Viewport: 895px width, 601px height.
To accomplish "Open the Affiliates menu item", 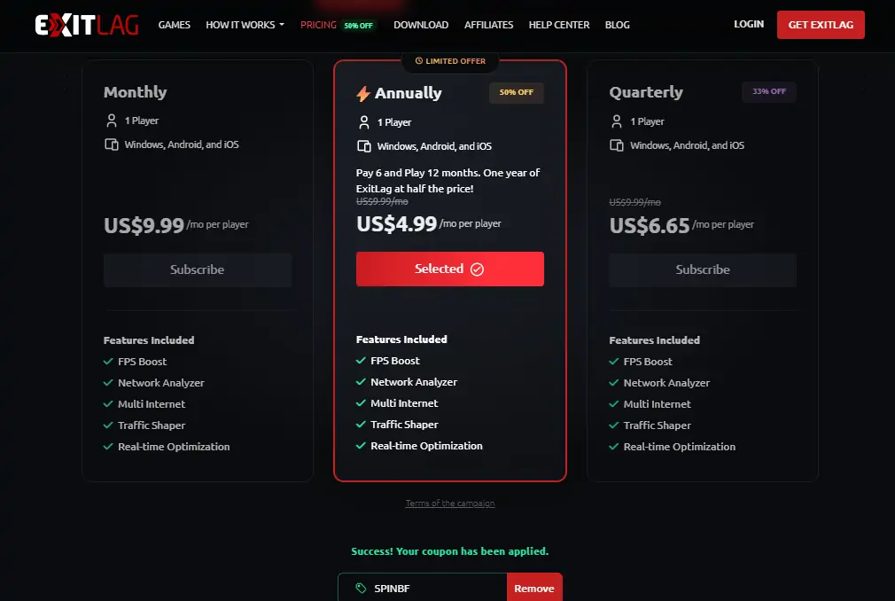I will point(488,24).
